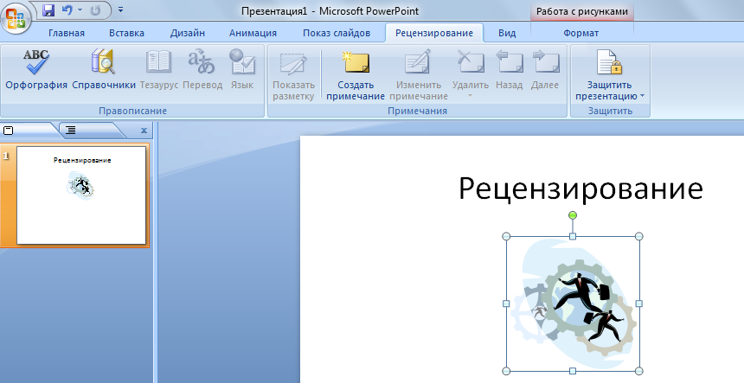The image size is (744, 383).
Task: Select slide 1 thumbnail
Action: (x=81, y=195)
